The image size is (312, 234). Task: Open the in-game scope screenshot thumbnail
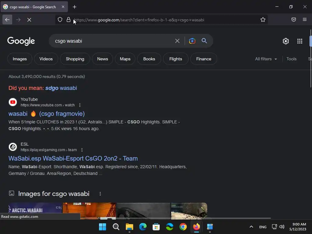point(189,210)
